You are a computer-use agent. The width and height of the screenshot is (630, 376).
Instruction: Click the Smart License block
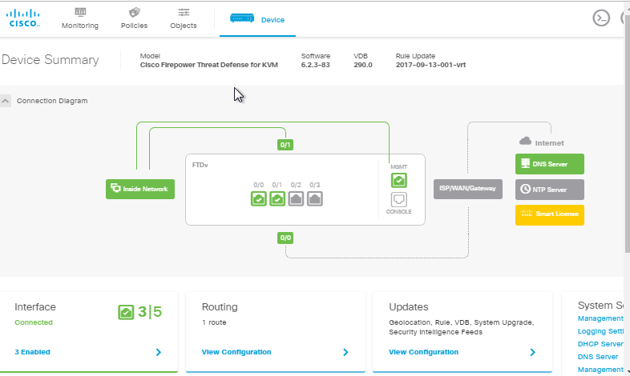coord(550,215)
